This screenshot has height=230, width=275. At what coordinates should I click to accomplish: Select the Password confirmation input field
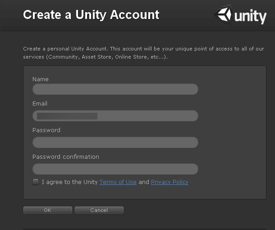pos(115,169)
